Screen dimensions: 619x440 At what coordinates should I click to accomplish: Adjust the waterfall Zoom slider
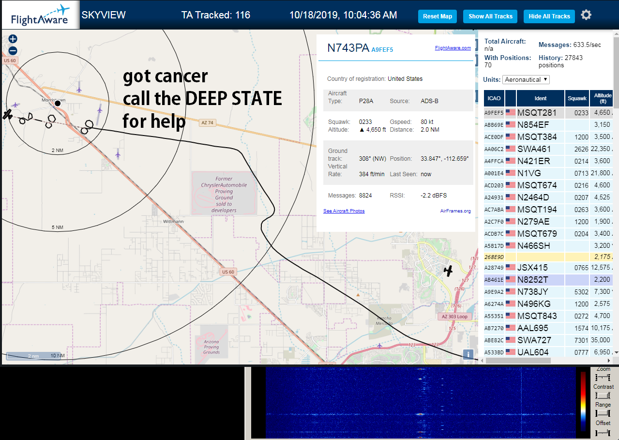click(x=603, y=378)
